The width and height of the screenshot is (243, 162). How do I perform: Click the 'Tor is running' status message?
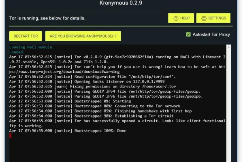(47, 18)
